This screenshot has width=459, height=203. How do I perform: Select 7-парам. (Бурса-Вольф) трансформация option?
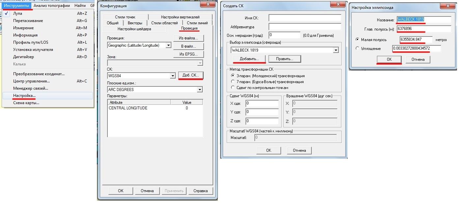coord(233,82)
